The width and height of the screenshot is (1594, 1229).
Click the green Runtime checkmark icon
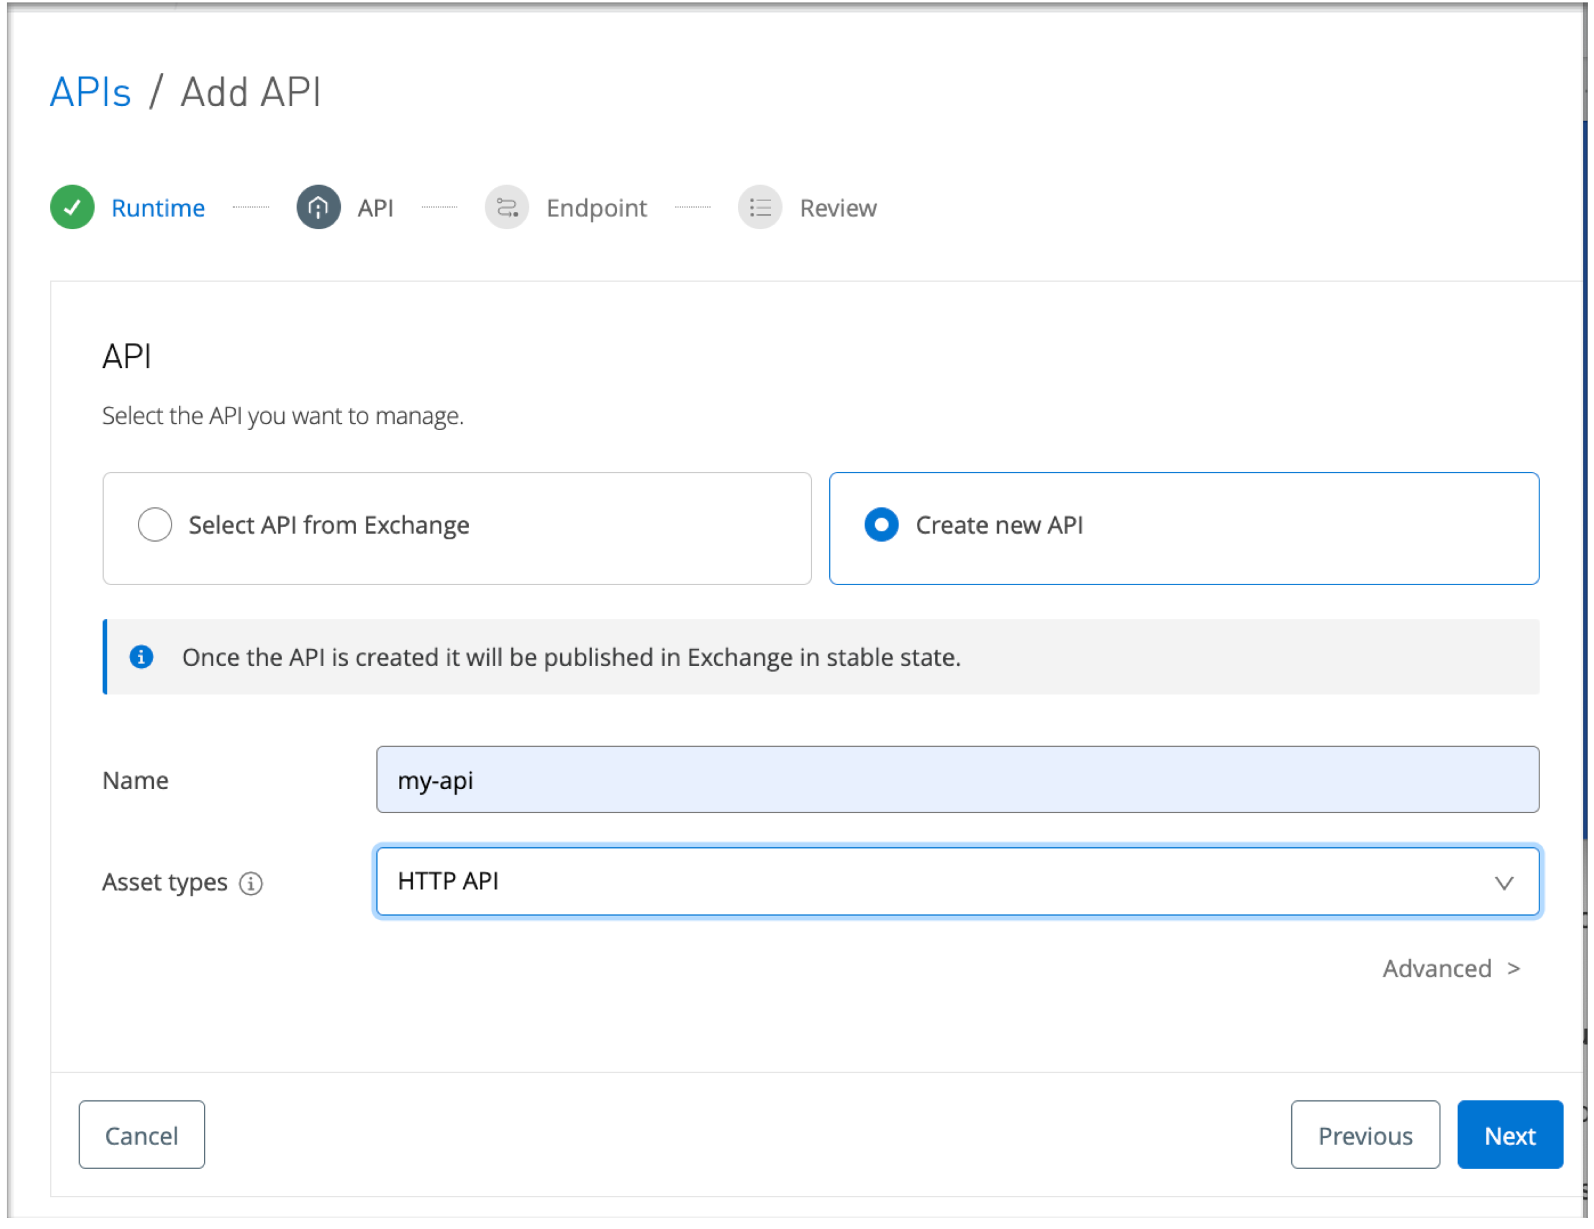(x=72, y=207)
